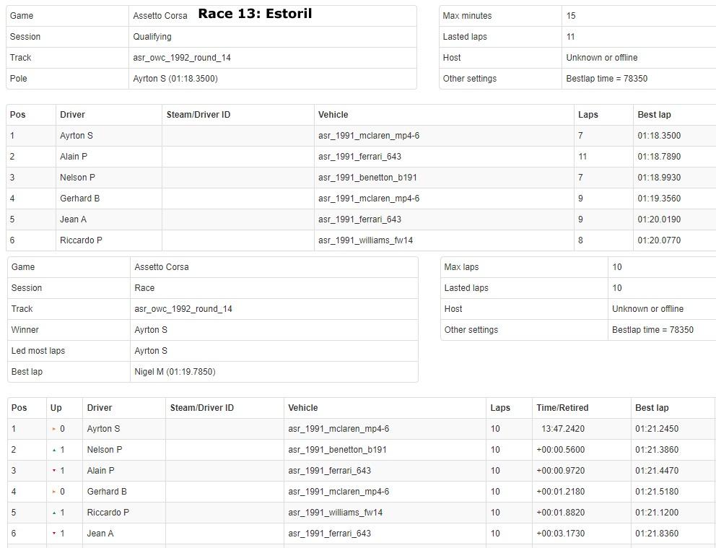Click asr_1991_williams_fw14 in race table

(335, 513)
